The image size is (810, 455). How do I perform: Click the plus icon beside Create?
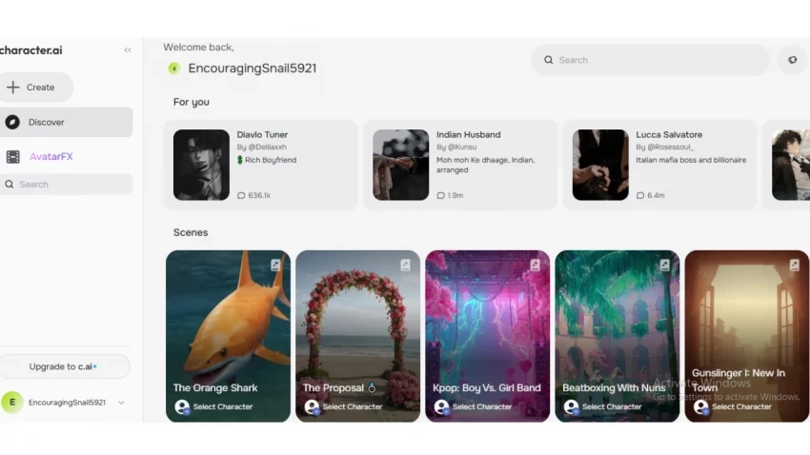point(13,88)
